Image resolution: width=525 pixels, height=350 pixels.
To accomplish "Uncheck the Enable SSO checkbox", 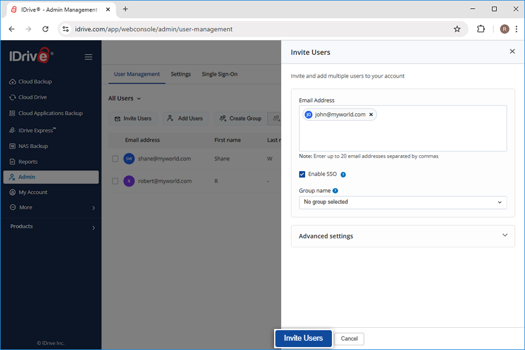I will coord(302,174).
